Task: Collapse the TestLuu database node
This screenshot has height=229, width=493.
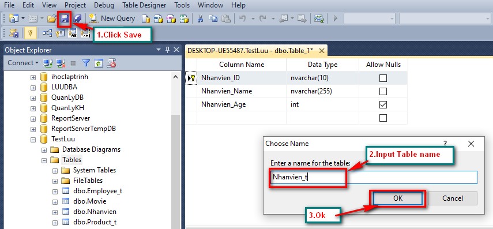Action: point(33,139)
